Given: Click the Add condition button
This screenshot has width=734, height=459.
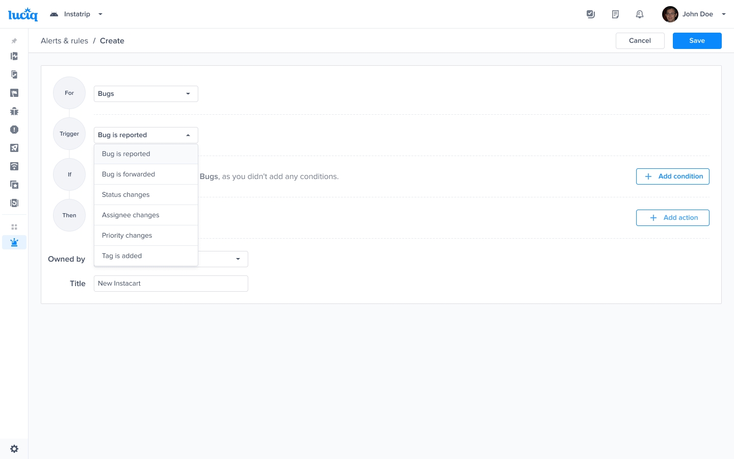Looking at the screenshot, I should pyautogui.click(x=672, y=176).
